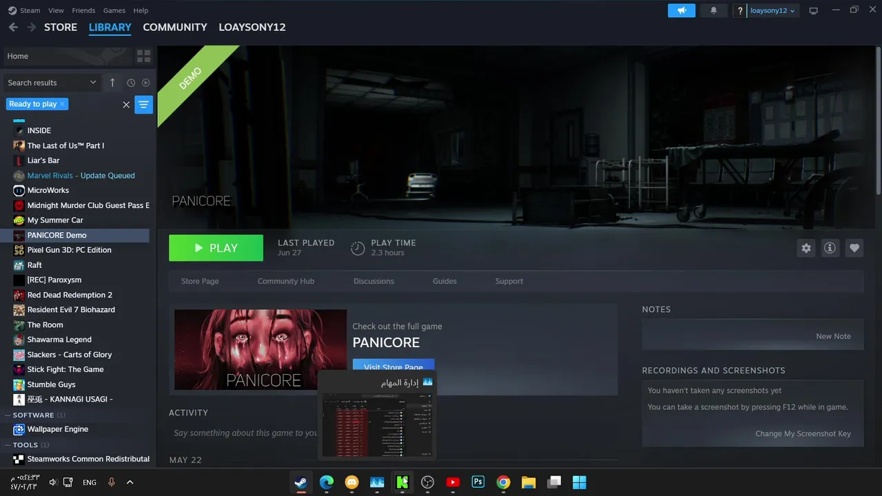The image size is (882, 496).
Task: Open the library collections grid view
Action: 144,56
